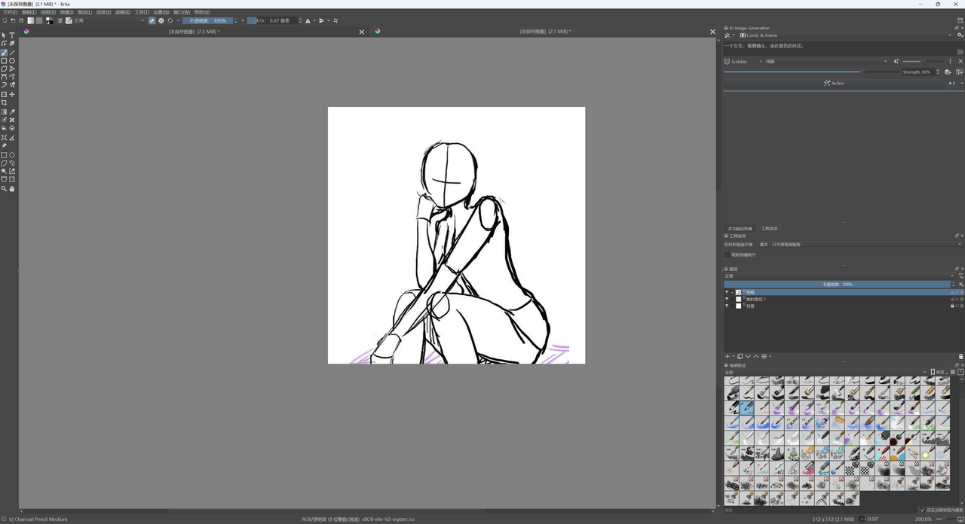Select the Crop tool

(4, 103)
